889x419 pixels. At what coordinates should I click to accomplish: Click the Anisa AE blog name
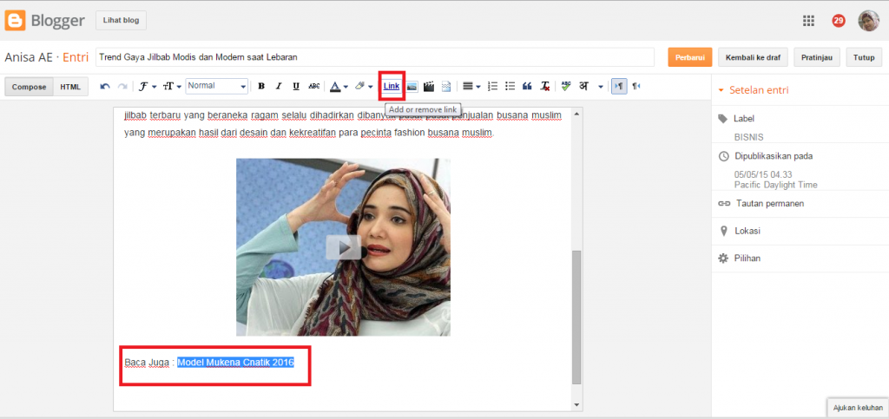(29, 57)
